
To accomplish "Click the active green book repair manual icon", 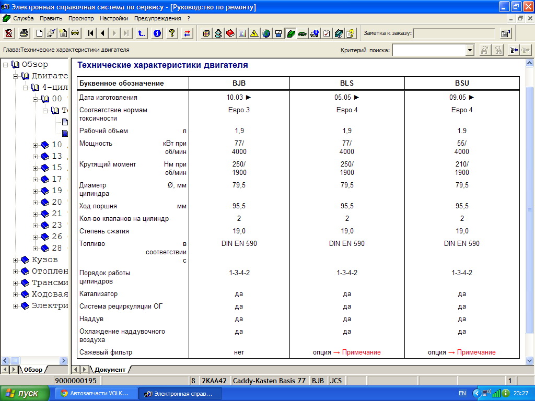I will click(290, 33).
